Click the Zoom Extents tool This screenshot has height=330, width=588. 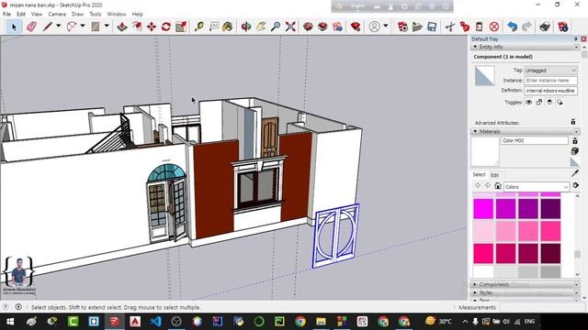pyautogui.click(x=290, y=27)
